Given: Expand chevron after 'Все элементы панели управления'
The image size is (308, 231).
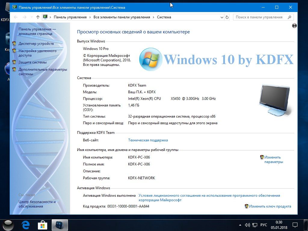Looking at the screenshot, I should click(x=153, y=17).
